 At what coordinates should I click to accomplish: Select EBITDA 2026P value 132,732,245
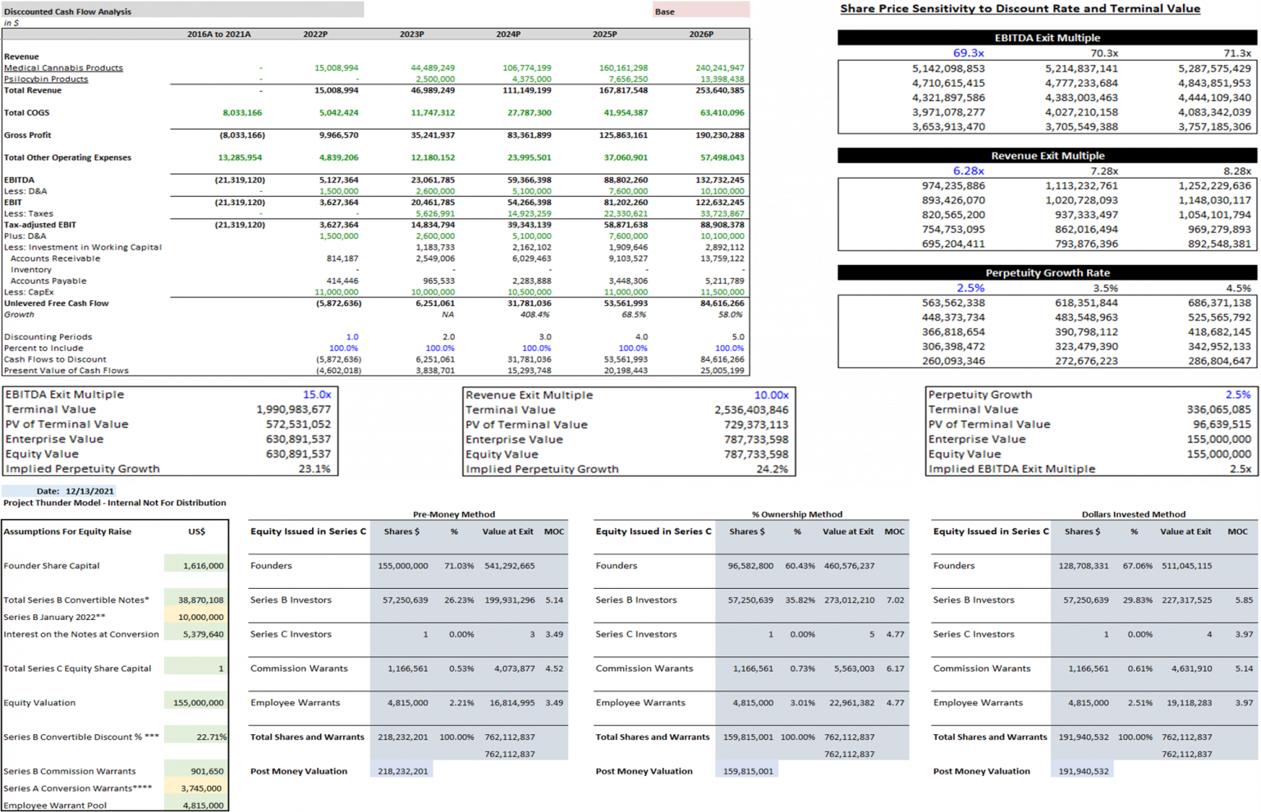click(x=720, y=180)
